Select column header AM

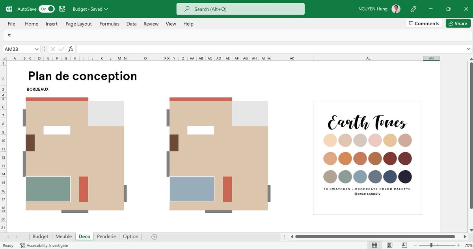coord(431,58)
